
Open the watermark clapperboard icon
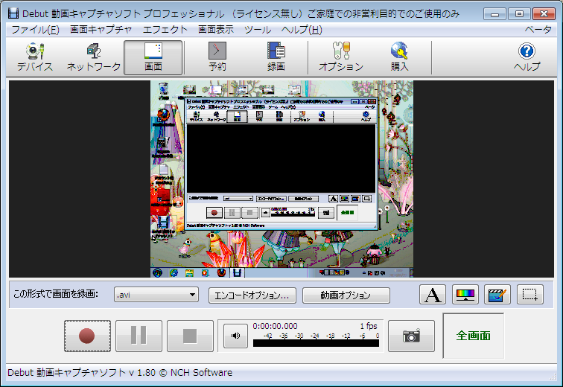click(497, 295)
